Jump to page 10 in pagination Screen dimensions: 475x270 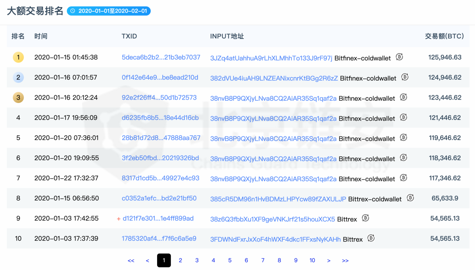coord(312,260)
